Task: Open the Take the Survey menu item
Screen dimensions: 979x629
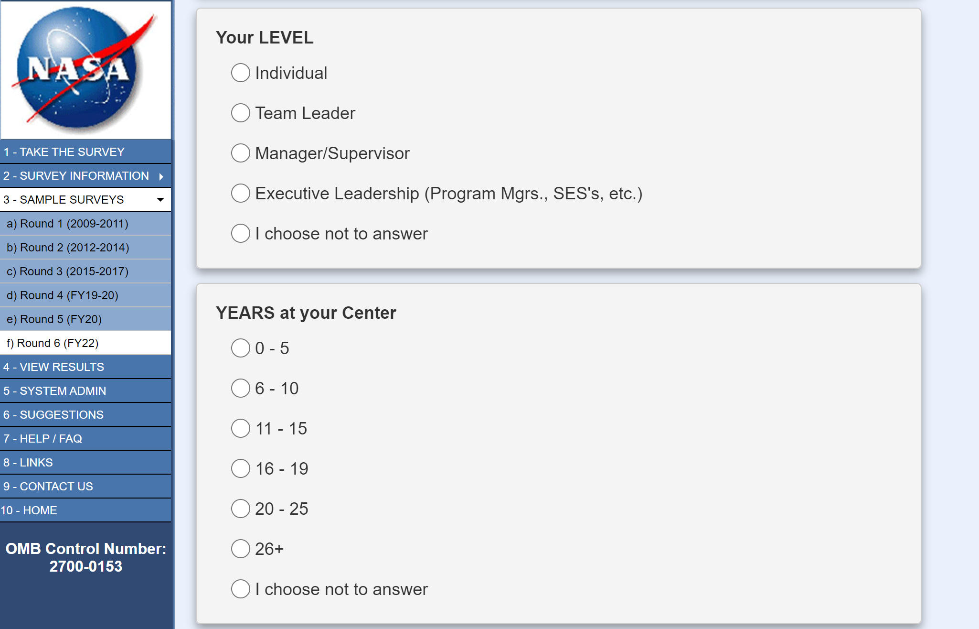Action: click(64, 152)
